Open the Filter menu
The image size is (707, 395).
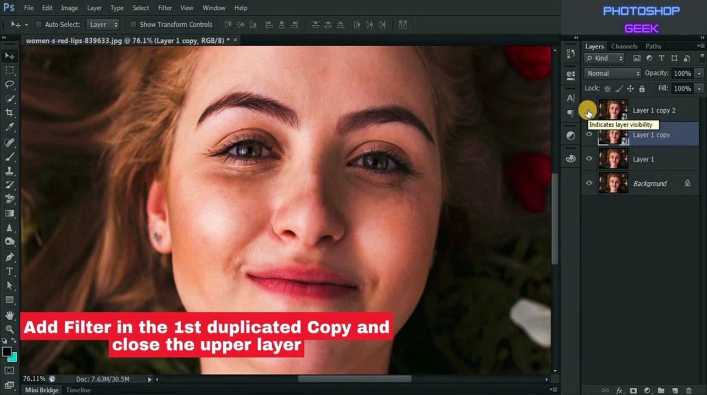165,8
